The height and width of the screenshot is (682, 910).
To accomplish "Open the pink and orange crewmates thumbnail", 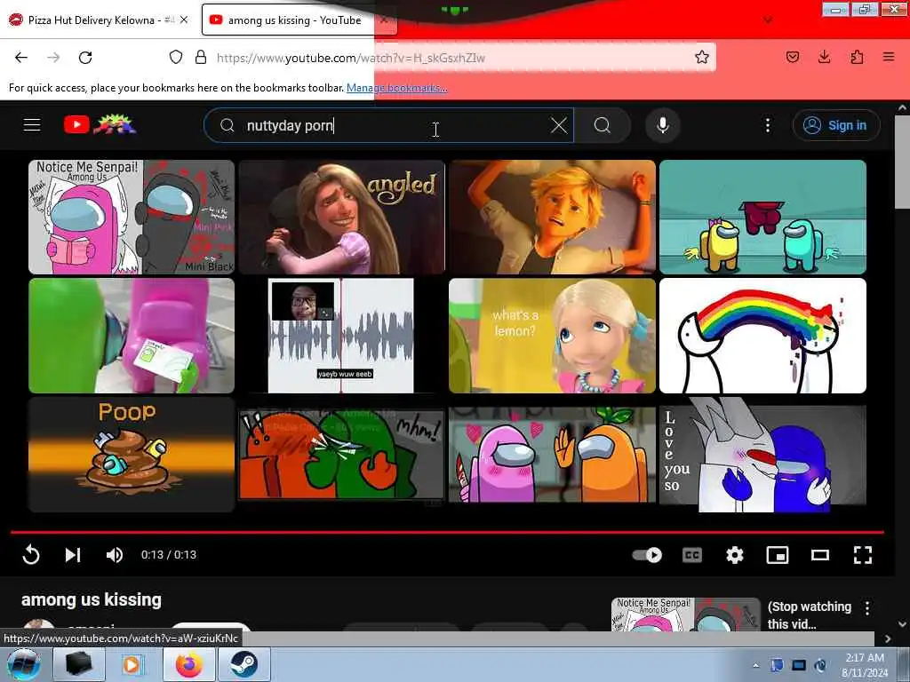I will click(x=552, y=455).
